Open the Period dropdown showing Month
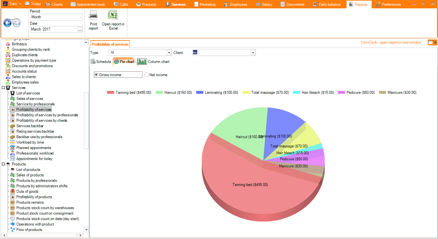The width and height of the screenshot is (438, 239). point(80,17)
